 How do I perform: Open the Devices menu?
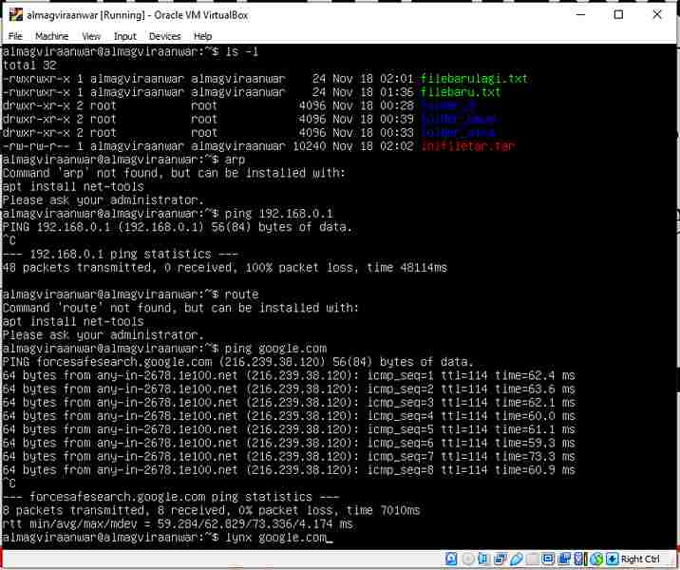[x=165, y=36]
